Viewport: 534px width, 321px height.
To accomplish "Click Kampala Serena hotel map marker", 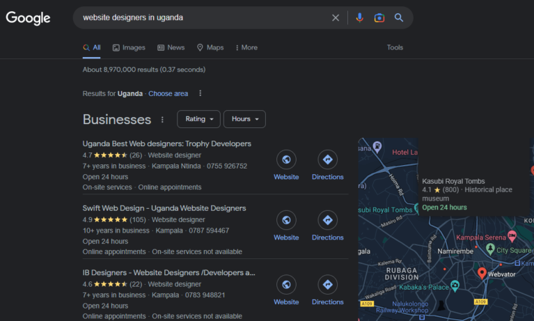I will 512,236.
